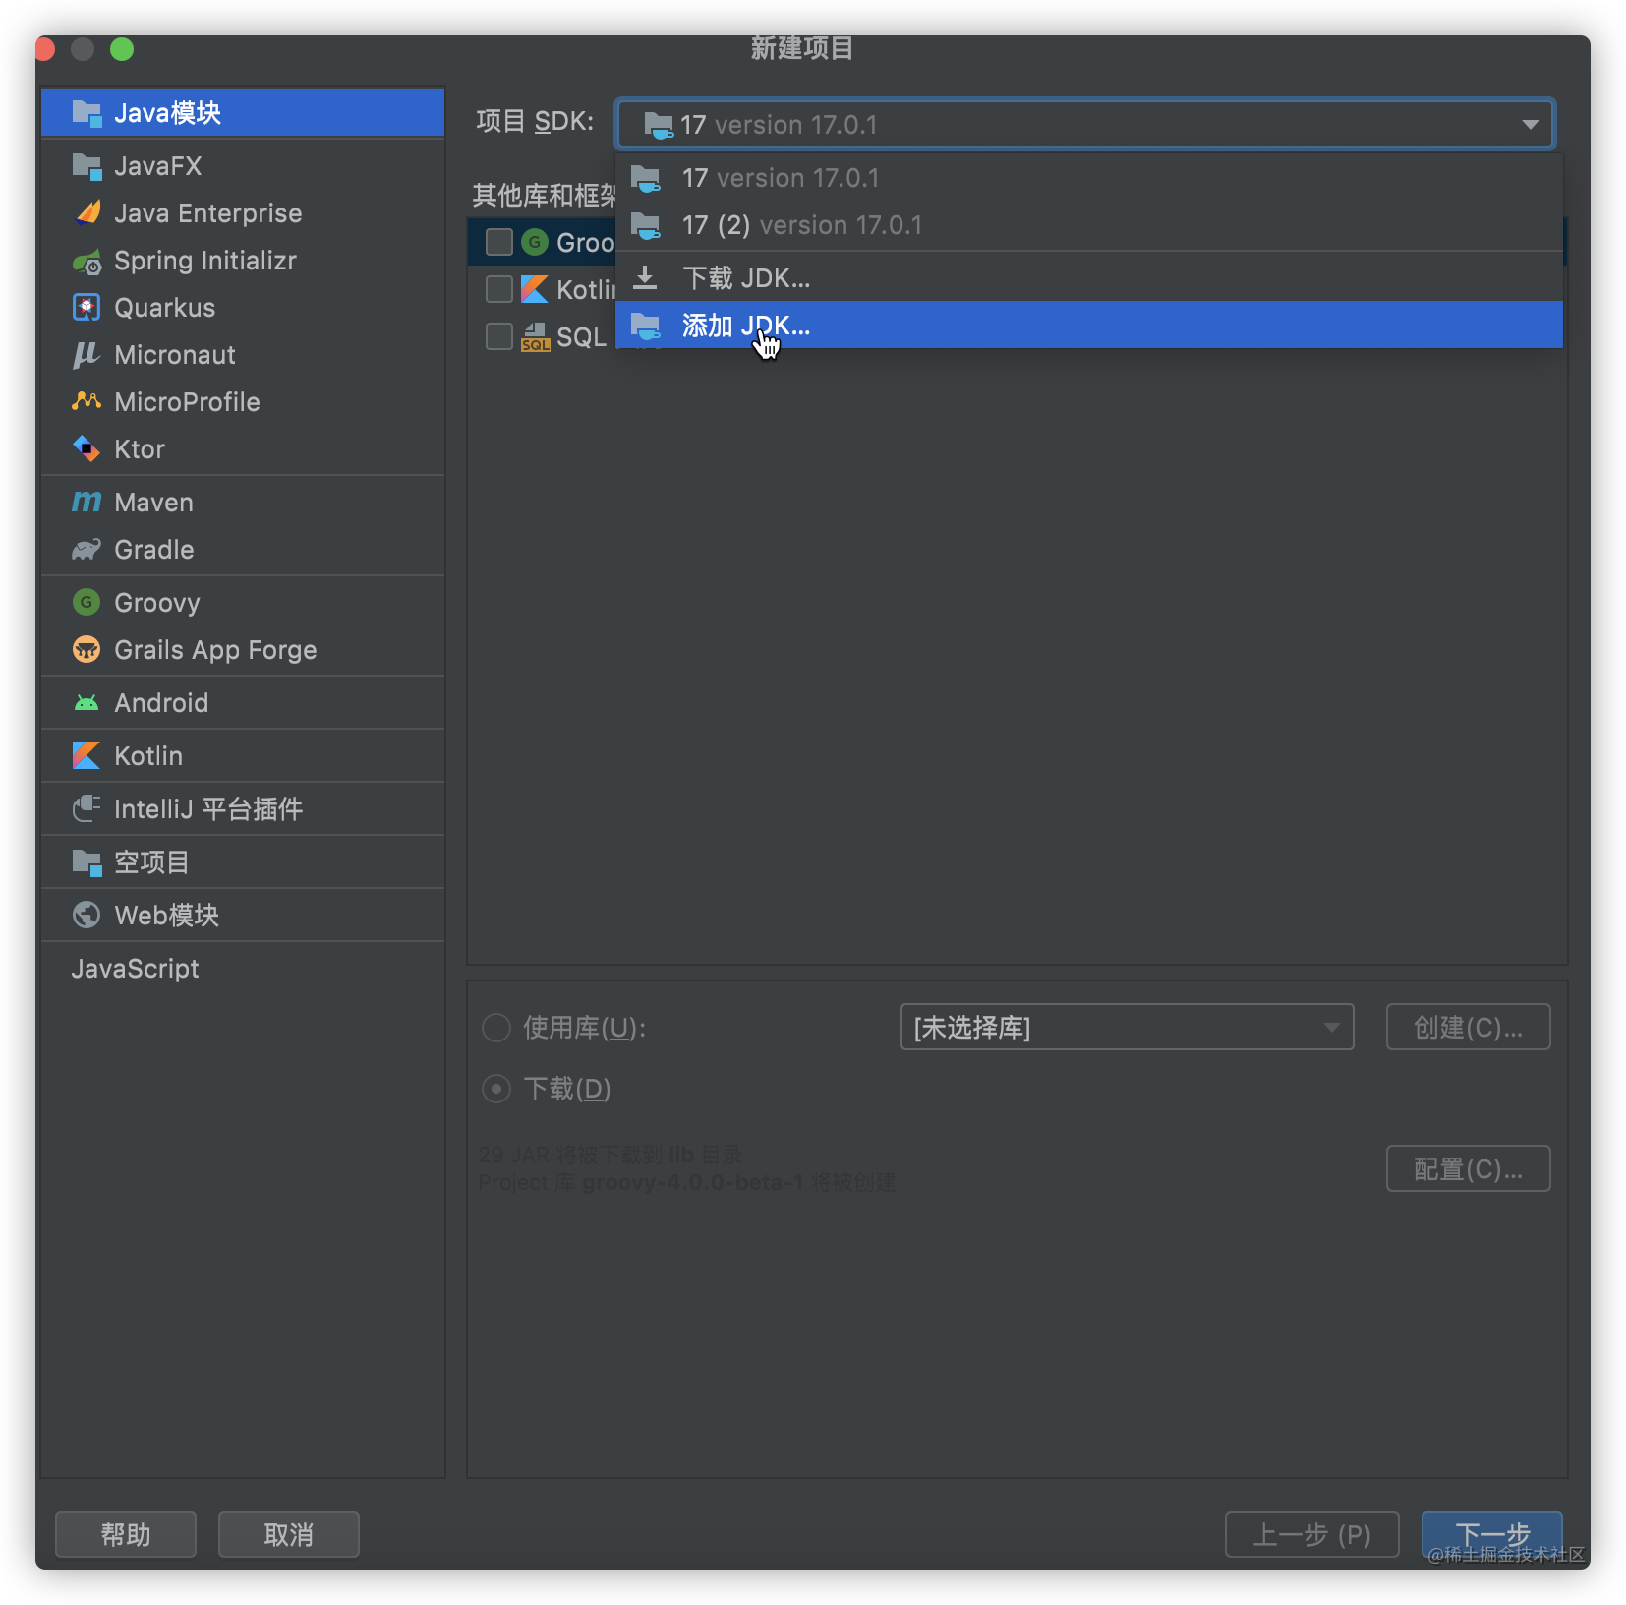Select MicroProfile label
The width and height of the screenshot is (1626, 1605).
click(187, 402)
